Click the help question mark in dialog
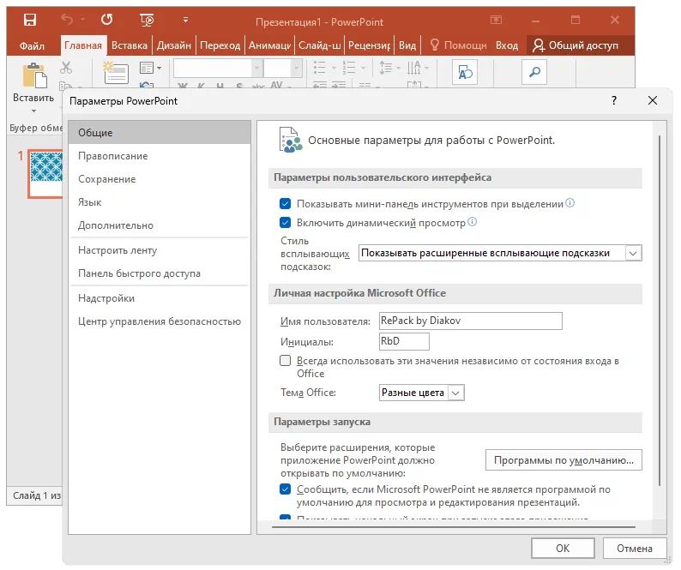The height and width of the screenshot is (570, 681). coord(613,100)
